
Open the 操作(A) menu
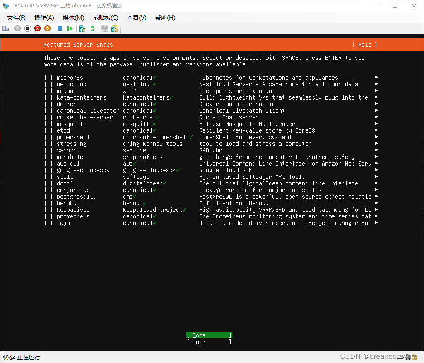[44, 18]
